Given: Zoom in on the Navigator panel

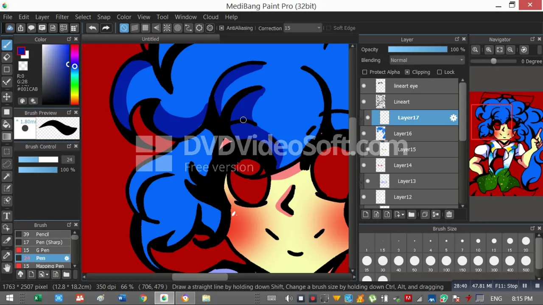Looking at the screenshot, I should [489, 50].
